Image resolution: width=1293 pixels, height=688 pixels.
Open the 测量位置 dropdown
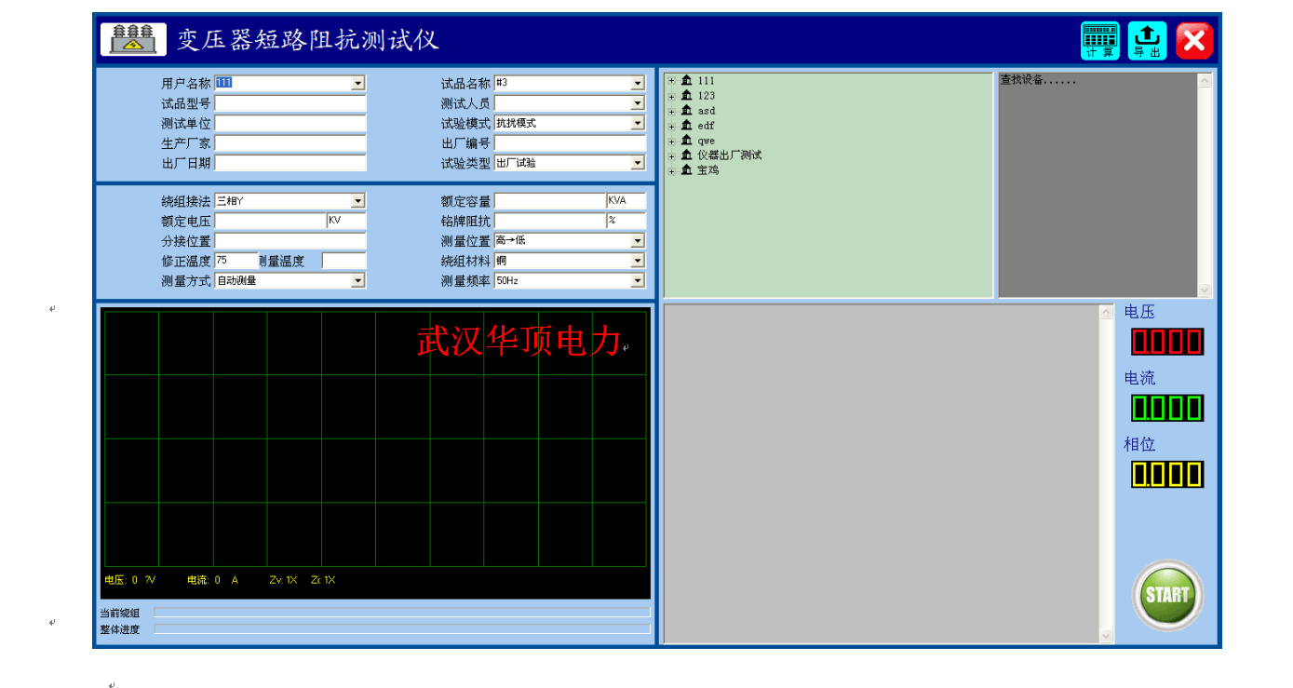pyautogui.click(x=638, y=240)
